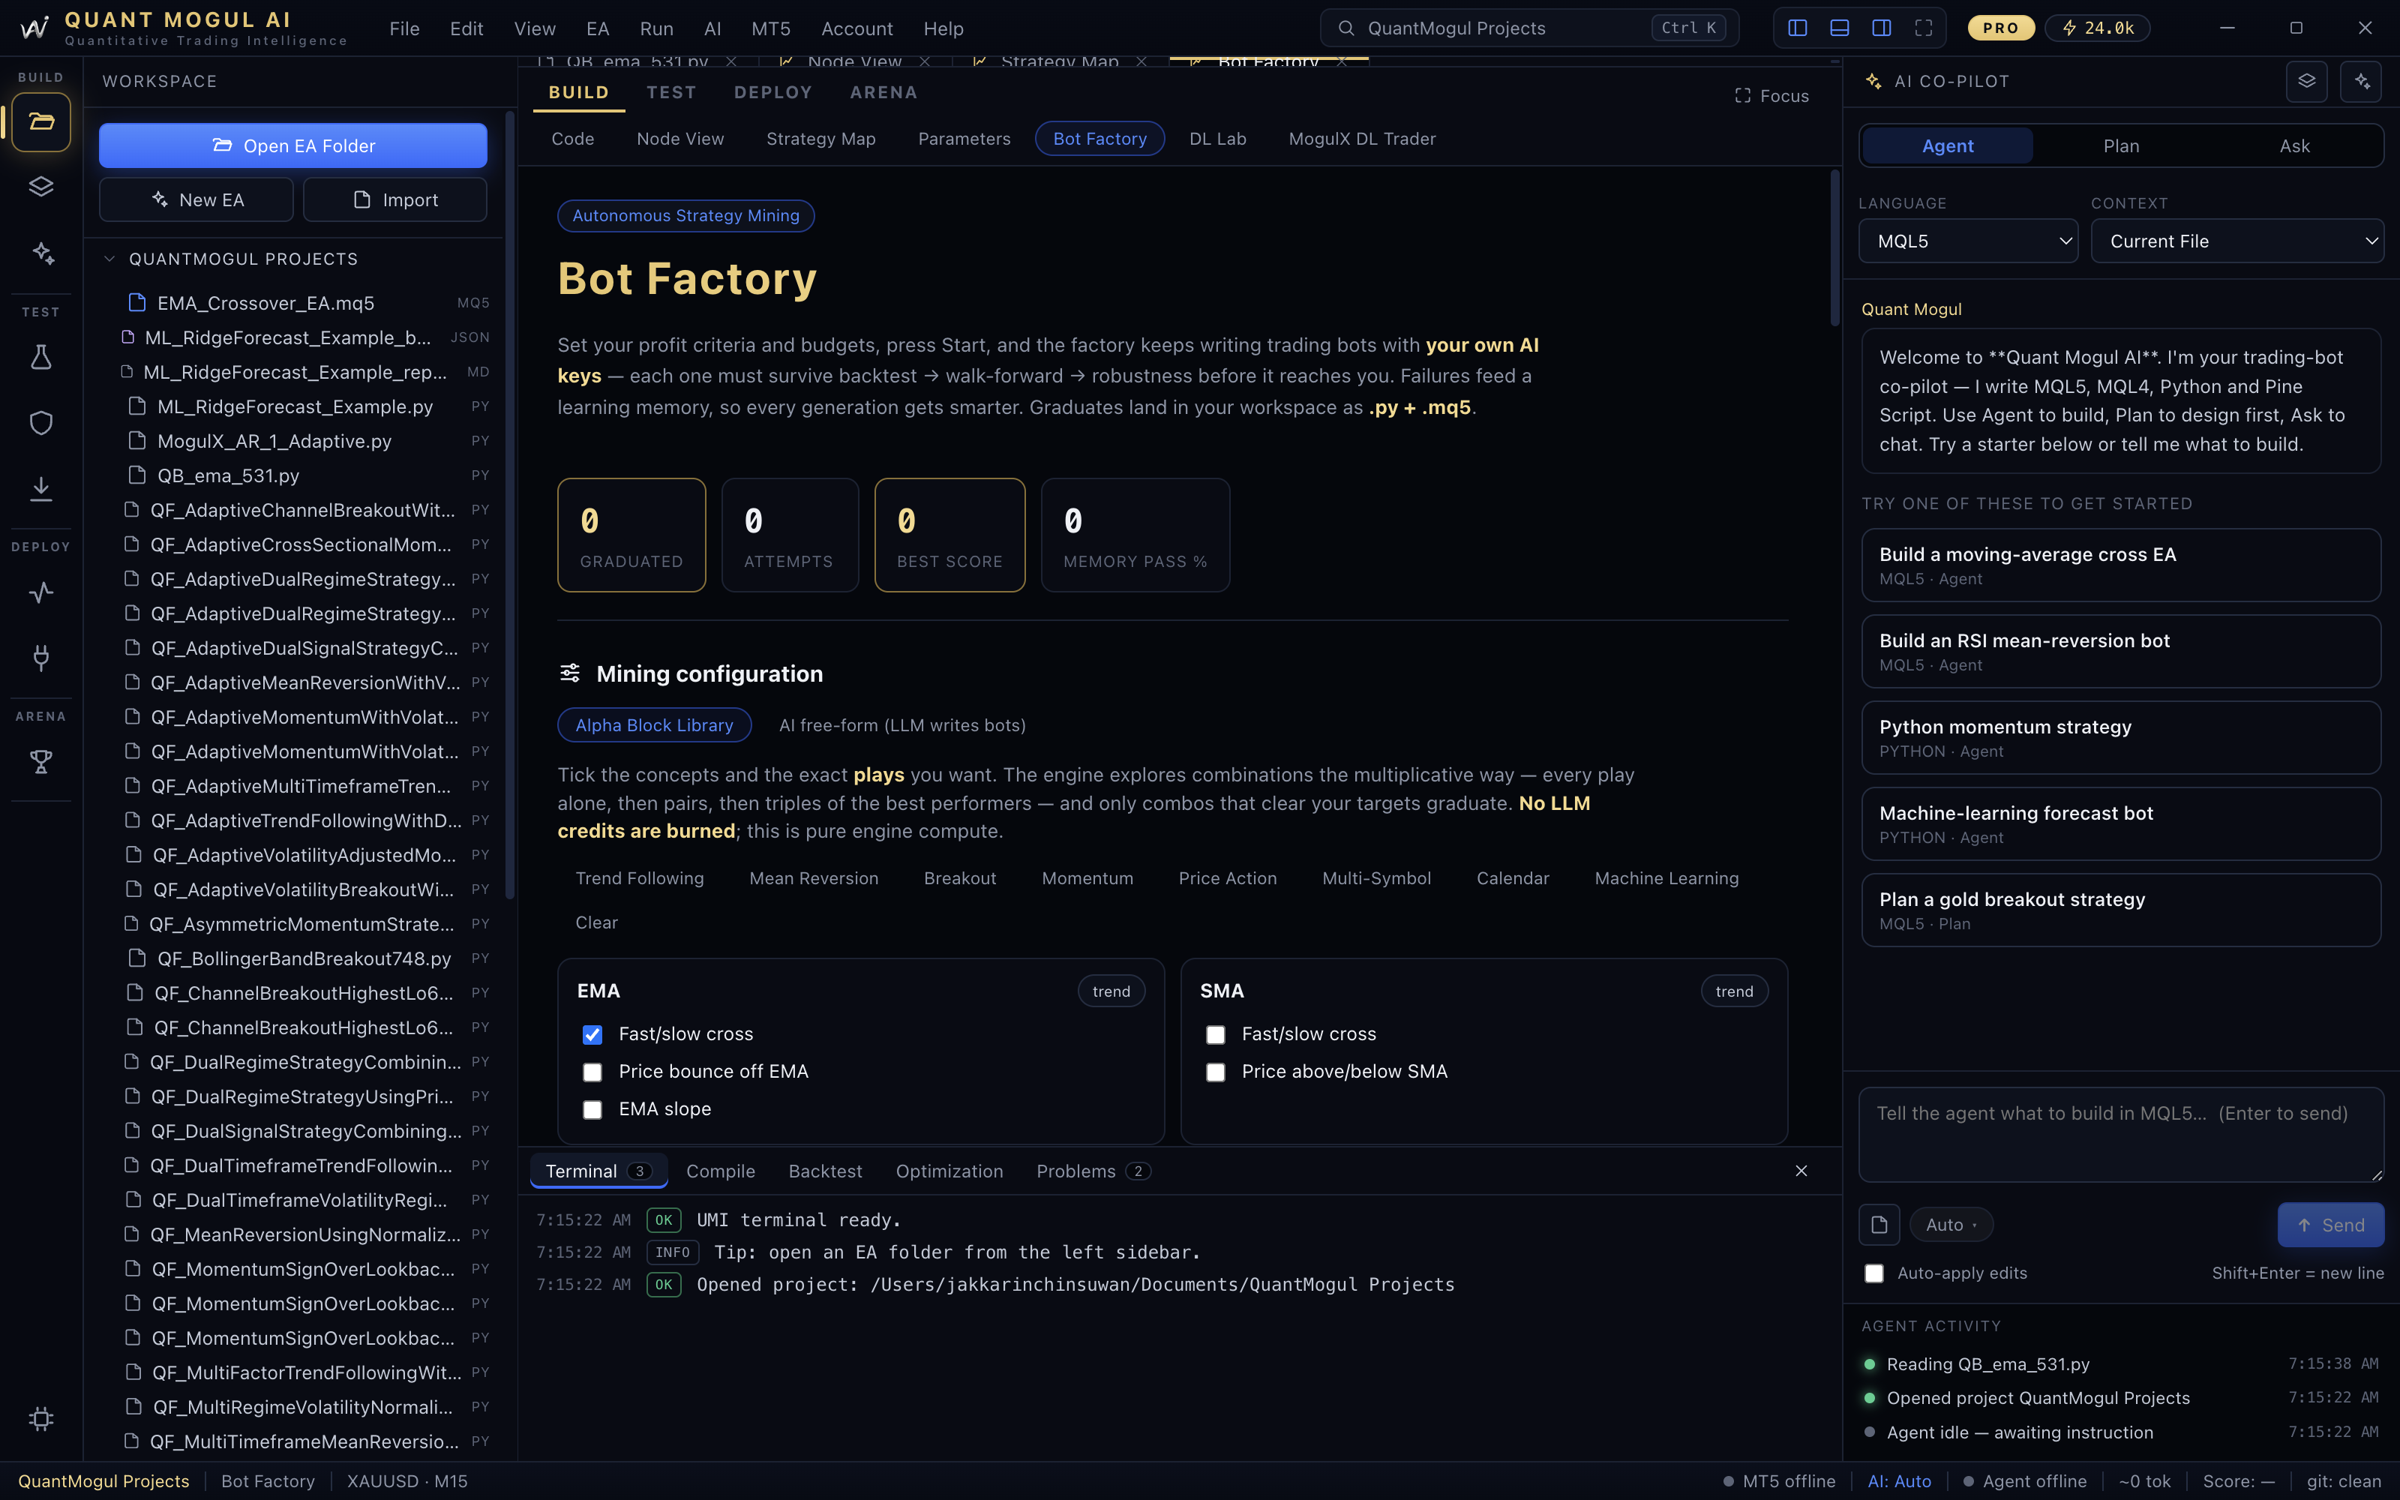
Task: Click Open EA Folder button
Action: tap(292, 145)
